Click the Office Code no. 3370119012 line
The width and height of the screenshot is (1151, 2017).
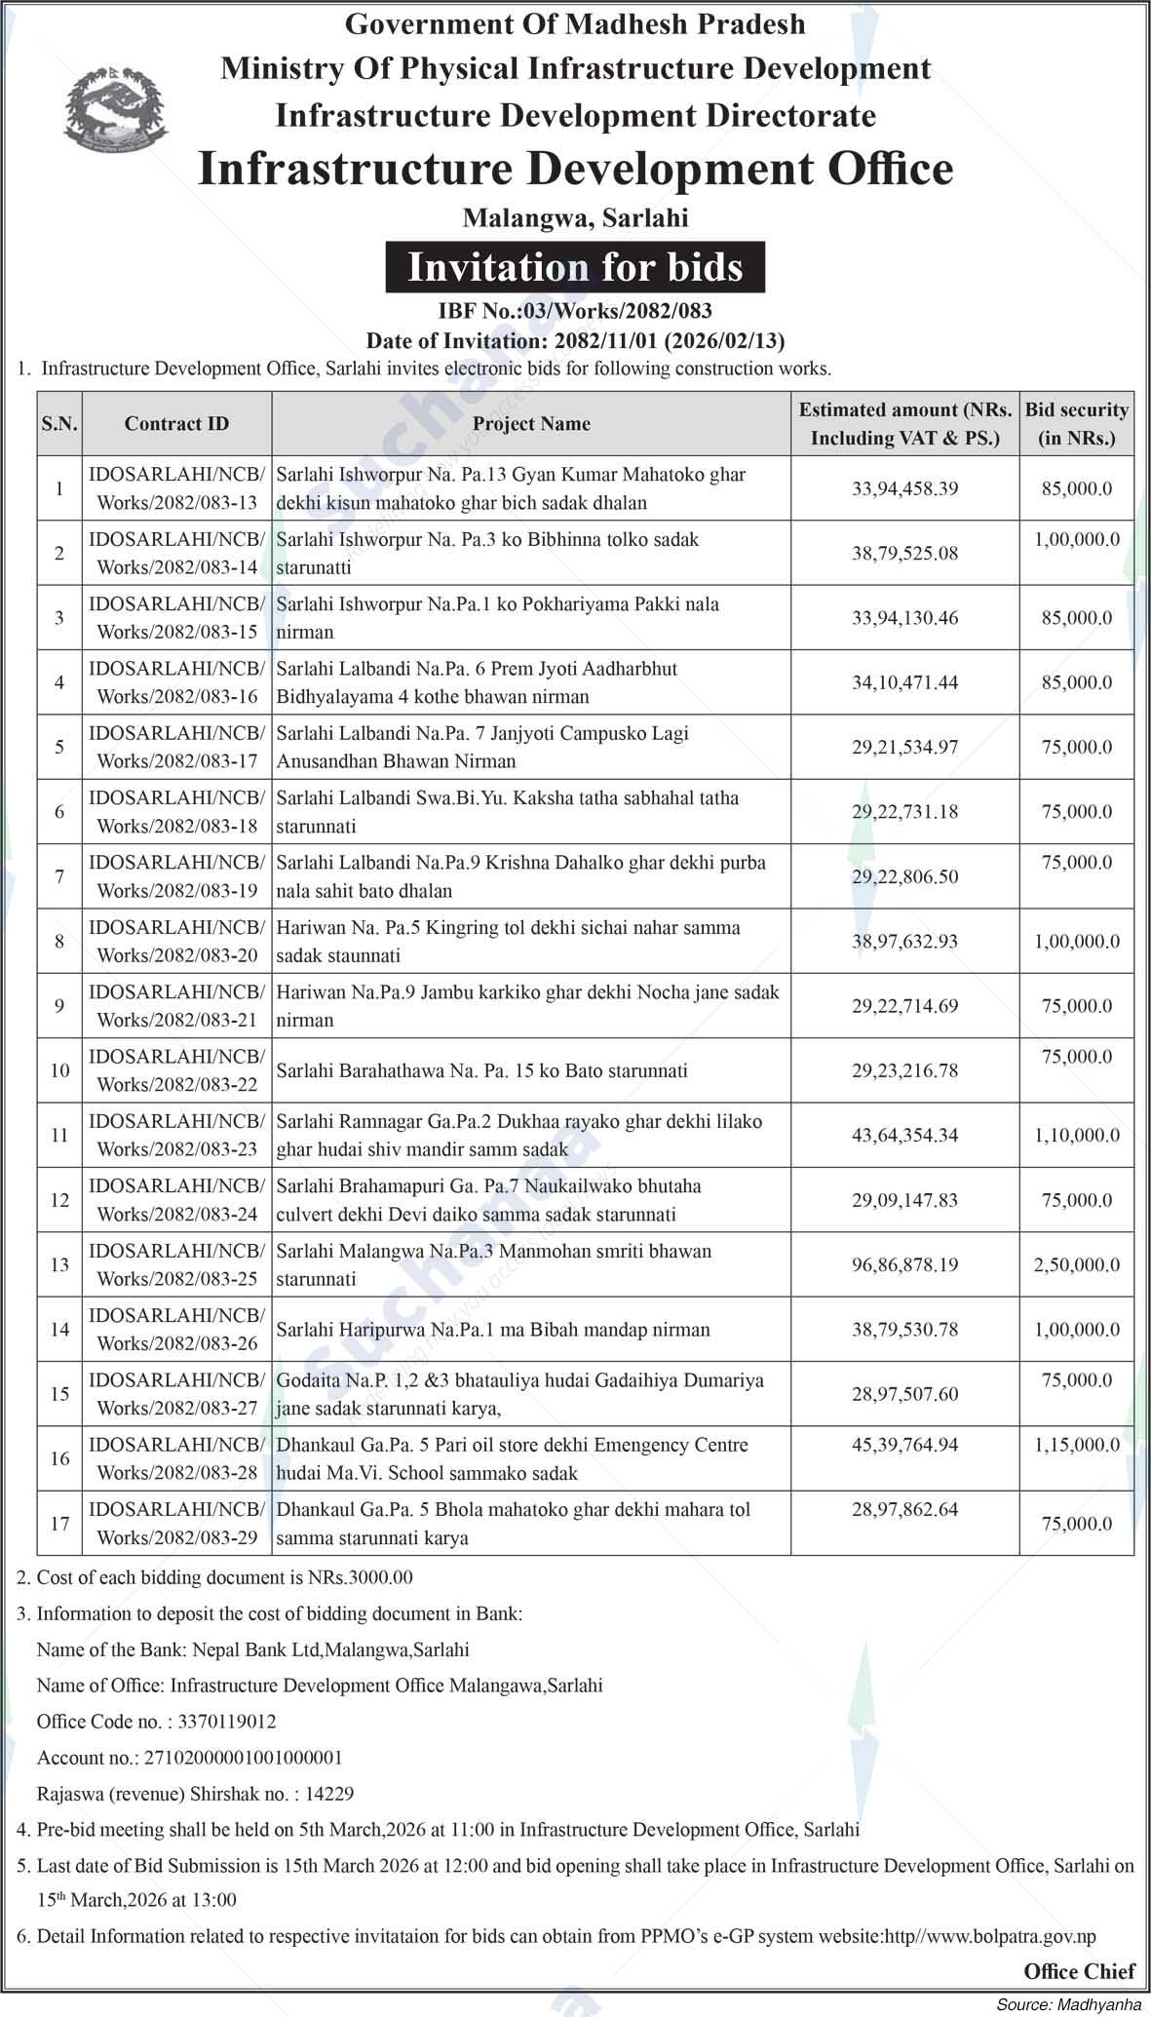click(x=156, y=1722)
